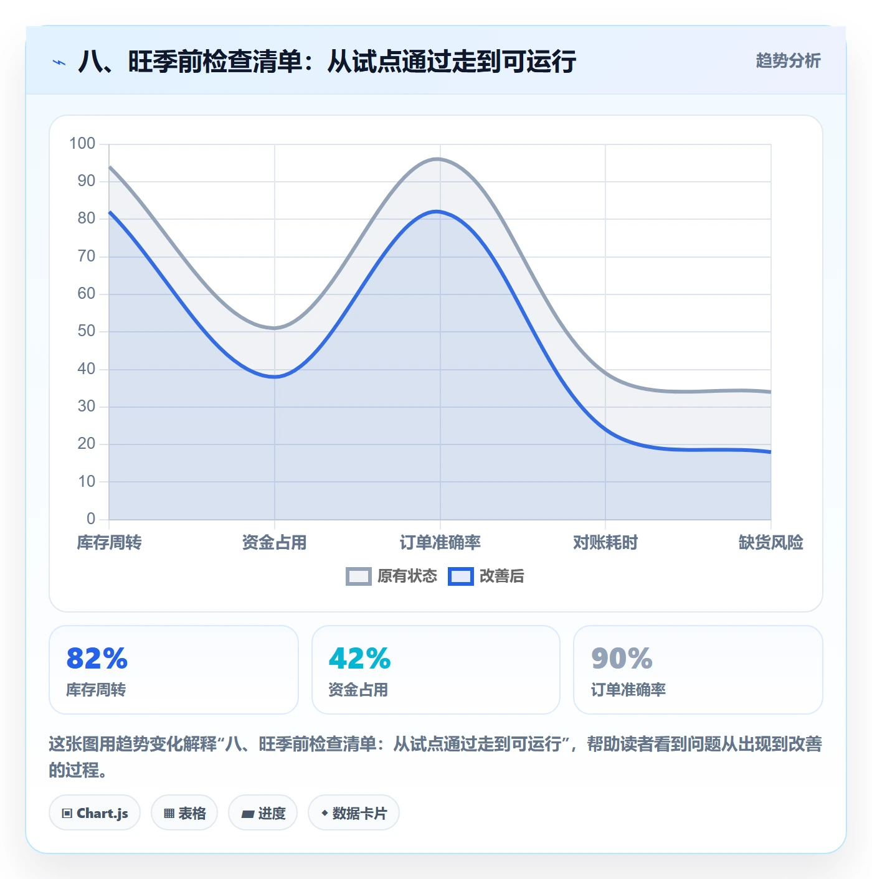
Task: Click the square icon in Chart.js tag
Action: [x=67, y=813]
